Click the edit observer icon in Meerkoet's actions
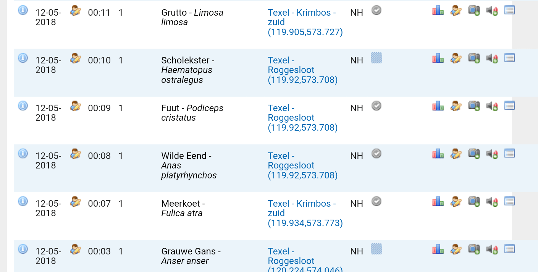The width and height of the screenshot is (538, 272). [x=456, y=201]
